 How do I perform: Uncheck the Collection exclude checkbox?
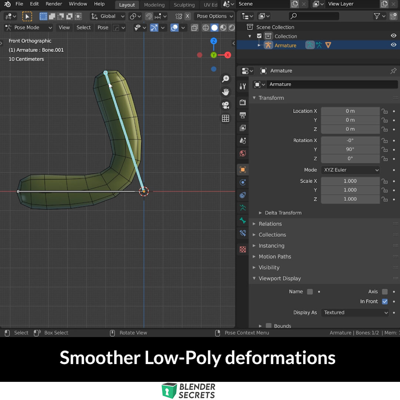pyautogui.click(x=259, y=36)
